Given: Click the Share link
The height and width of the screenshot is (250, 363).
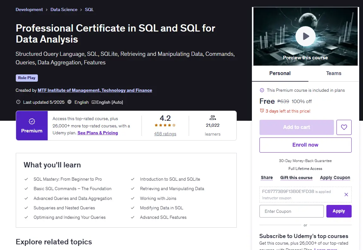Looking at the screenshot, I should 267,177.
